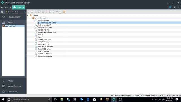Click the Universal Minecraft Editor taskbar icon
This screenshot has width=181, height=102.
coord(114,99)
